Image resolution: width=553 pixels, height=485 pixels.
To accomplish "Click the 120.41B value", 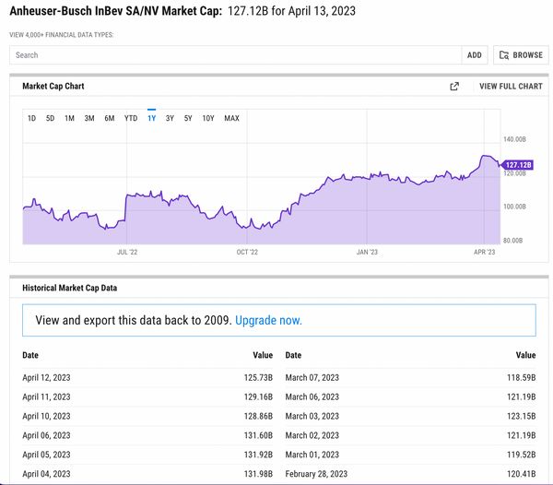I will click(522, 474).
